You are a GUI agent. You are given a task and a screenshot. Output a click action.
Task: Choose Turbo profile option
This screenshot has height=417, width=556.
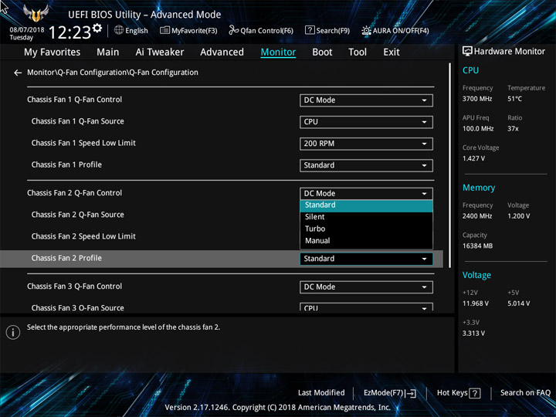pos(366,229)
